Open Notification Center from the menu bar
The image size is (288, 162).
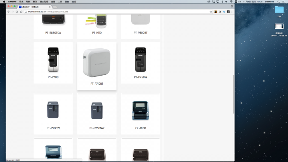tap(283, 2)
